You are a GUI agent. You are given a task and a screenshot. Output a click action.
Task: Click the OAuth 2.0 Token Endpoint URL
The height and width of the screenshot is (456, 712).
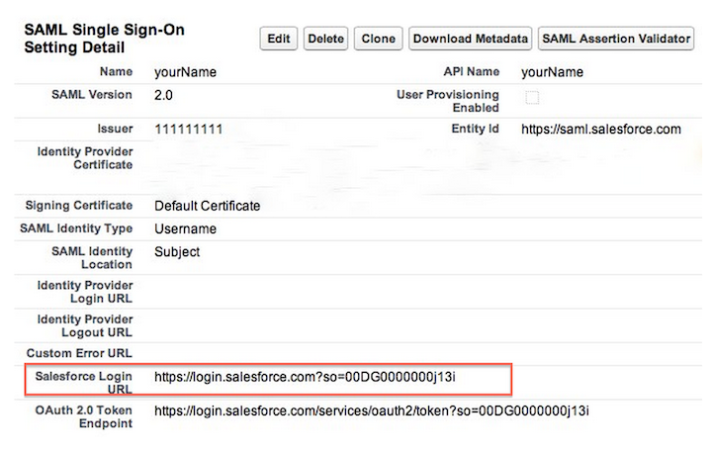coord(377,410)
